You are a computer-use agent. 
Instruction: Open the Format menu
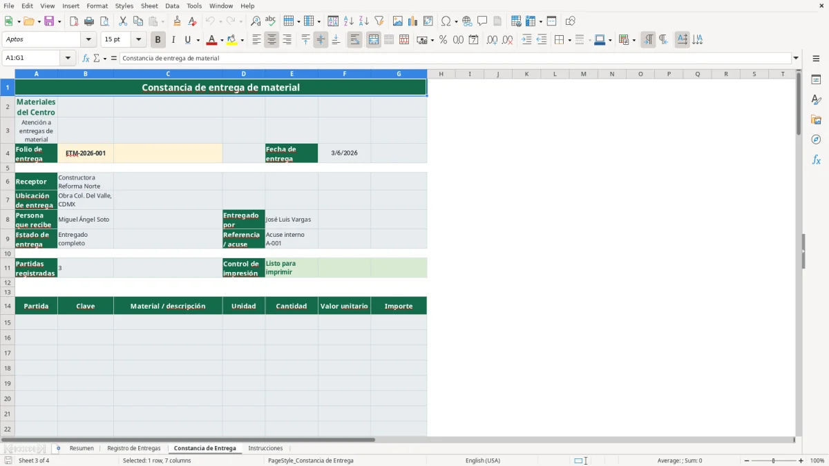pos(97,6)
